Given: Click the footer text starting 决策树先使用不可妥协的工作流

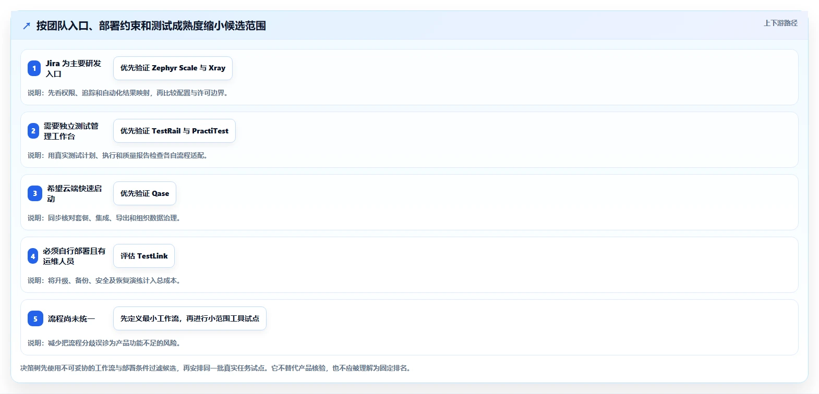Looking at the screenshot, I should (217, 368).
